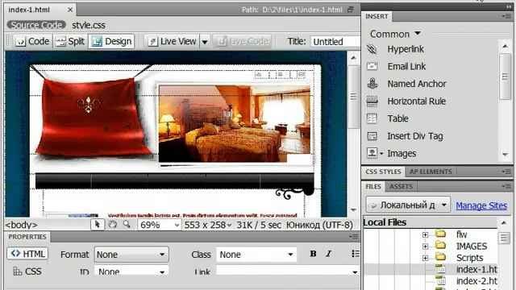
Task: Click the unordered list icon in Properties
Action: point(356,254)
